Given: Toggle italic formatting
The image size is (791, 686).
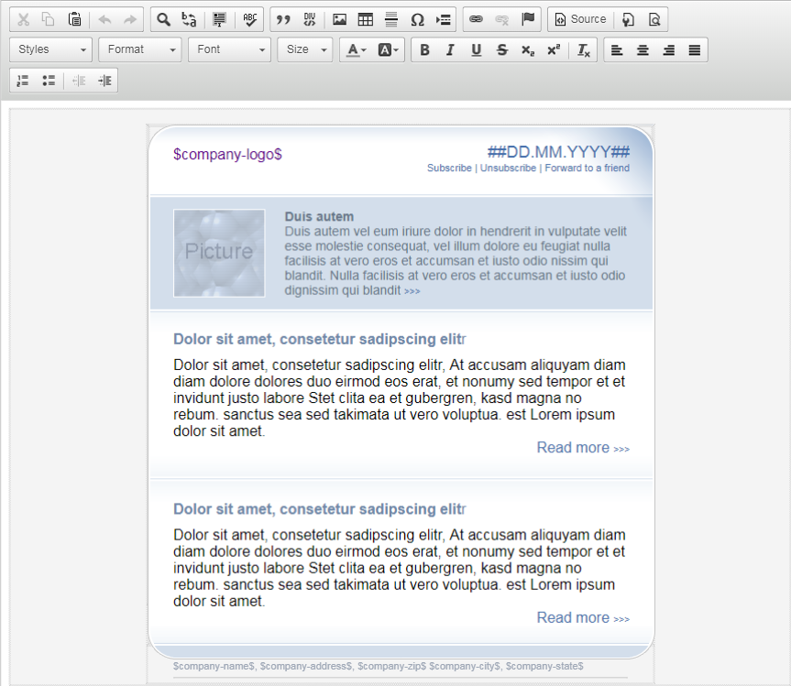Looking at the screenshot, I should (x=450, y=49).
